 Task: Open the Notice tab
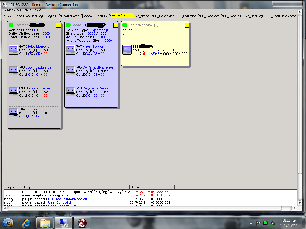coord(88,16)
